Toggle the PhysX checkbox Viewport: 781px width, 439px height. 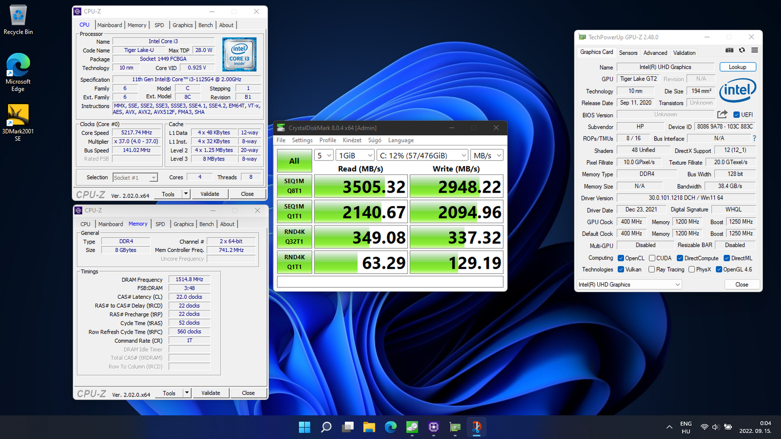coord(692,269)
